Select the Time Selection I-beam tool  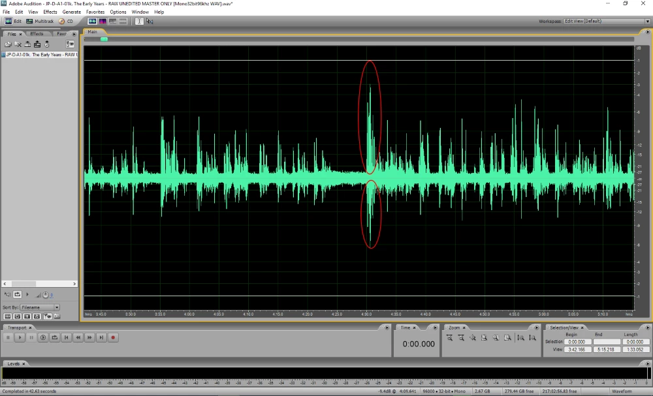tap(139, 22)
